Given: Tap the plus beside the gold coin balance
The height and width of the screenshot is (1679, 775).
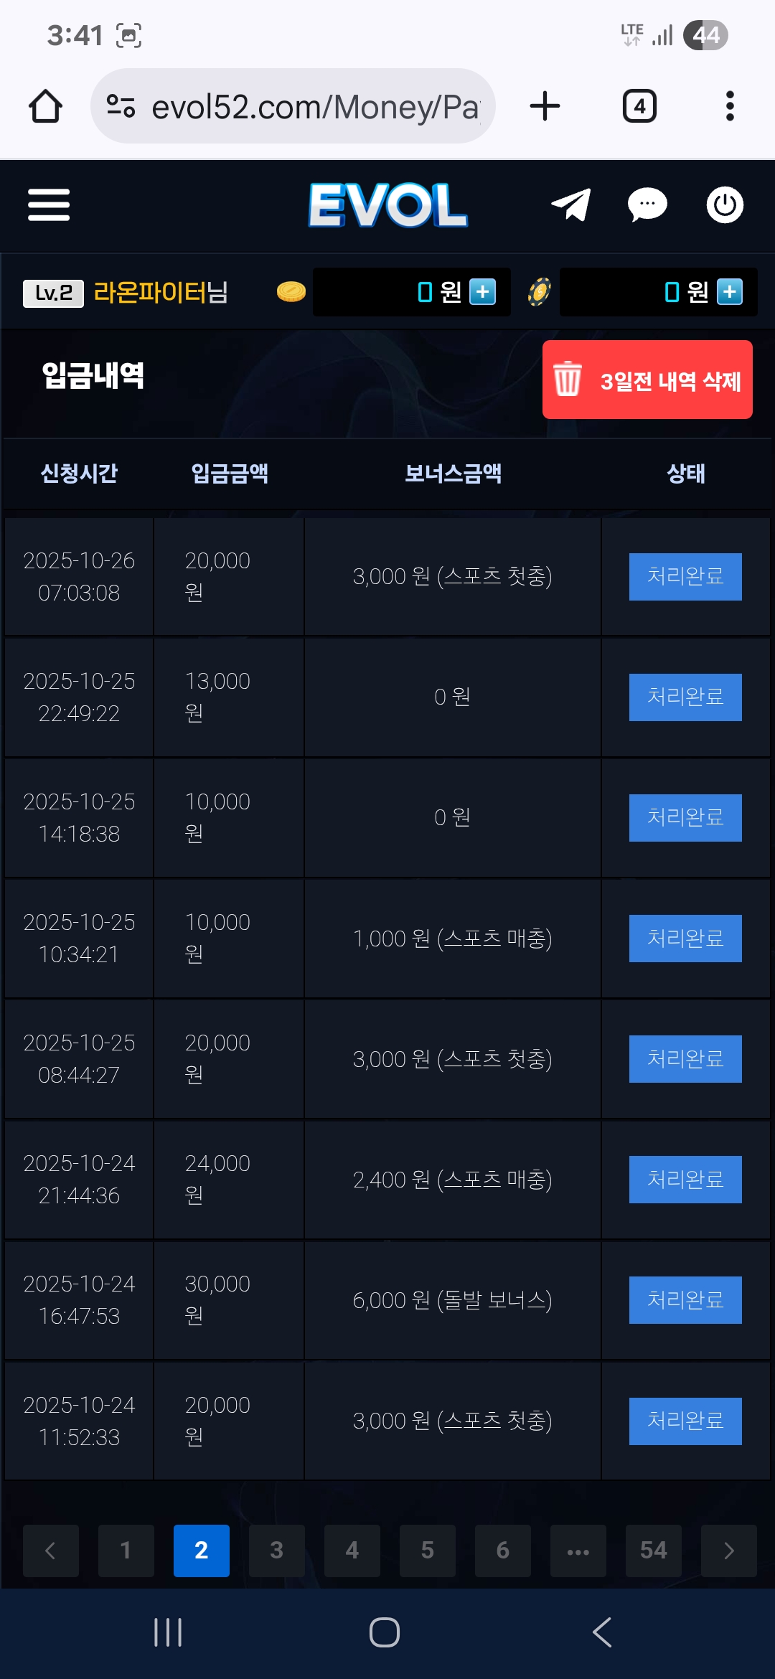Looking at the screenshot, I should (x=482, y=292).
